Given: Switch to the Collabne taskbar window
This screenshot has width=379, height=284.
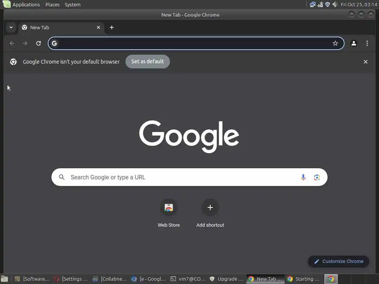Looking at the screenshot, I should pyautogui.click(x=110, y=279).
